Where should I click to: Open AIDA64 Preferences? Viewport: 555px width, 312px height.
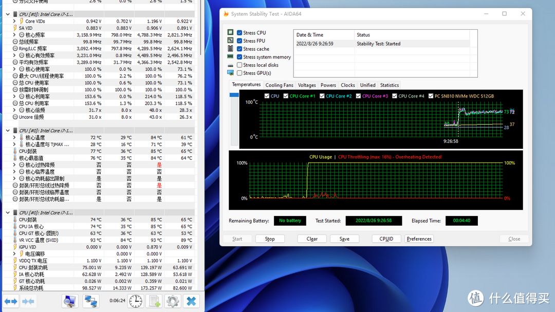[x=419, y=239]
